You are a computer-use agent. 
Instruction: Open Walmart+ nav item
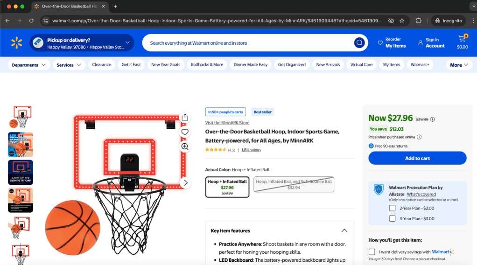coord(420,65)
